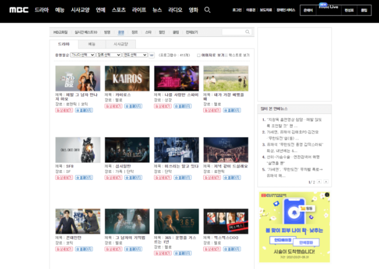Open 예능 in the top menu
This screenshot has width=379, height=269.
[60, 10]
